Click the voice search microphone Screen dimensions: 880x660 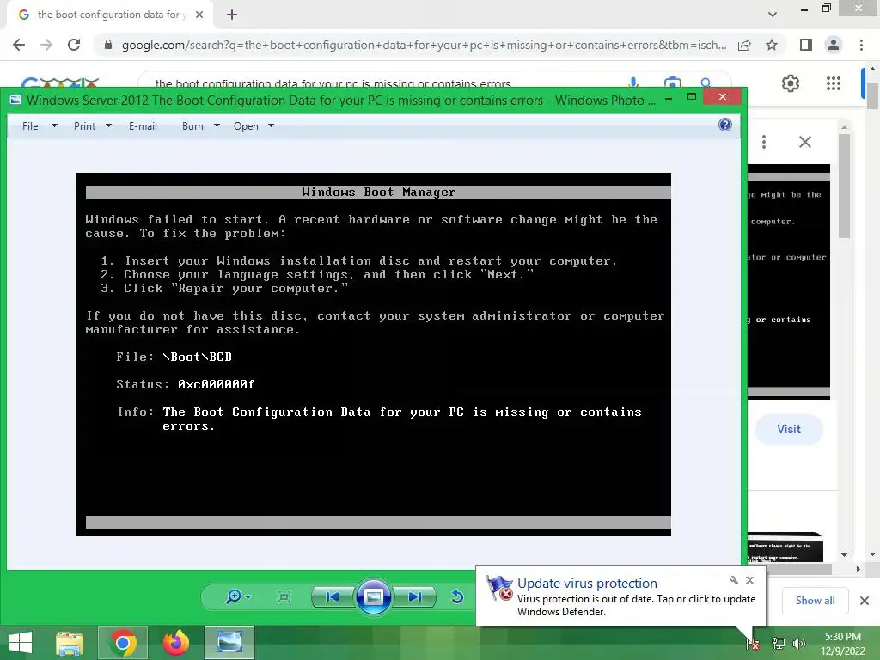tap(633, 82)
